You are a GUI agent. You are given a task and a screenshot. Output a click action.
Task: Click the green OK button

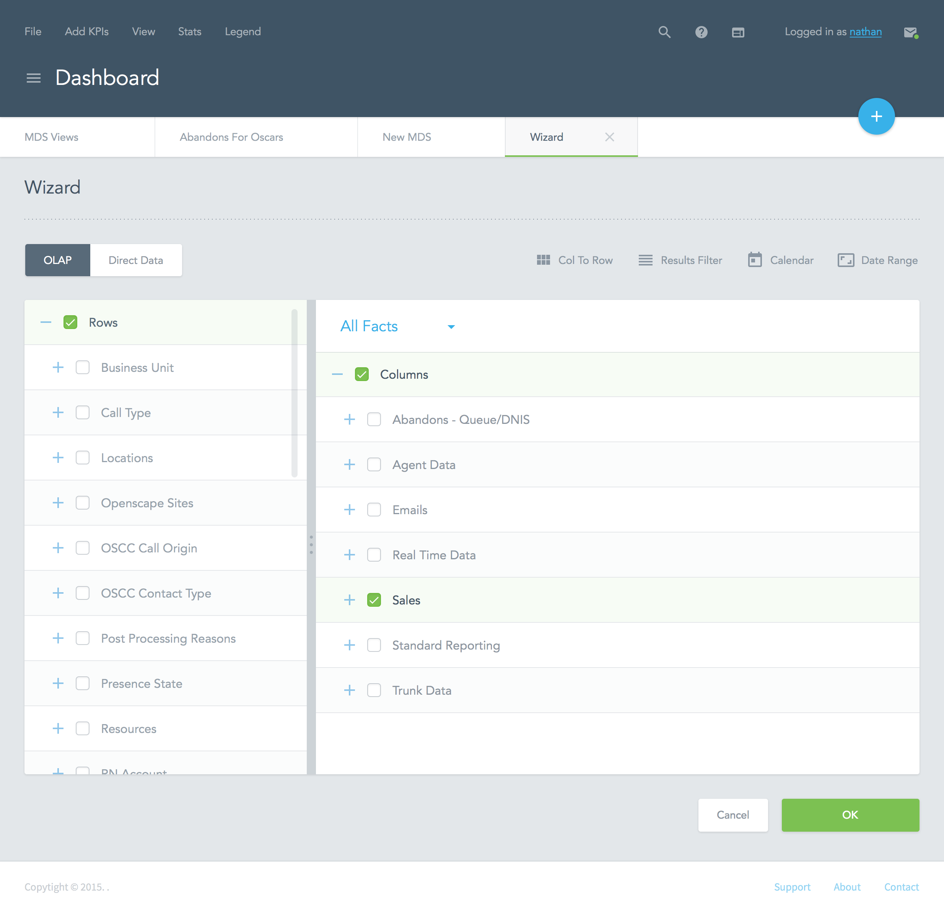pyautogui.click(x=850, y=815)
